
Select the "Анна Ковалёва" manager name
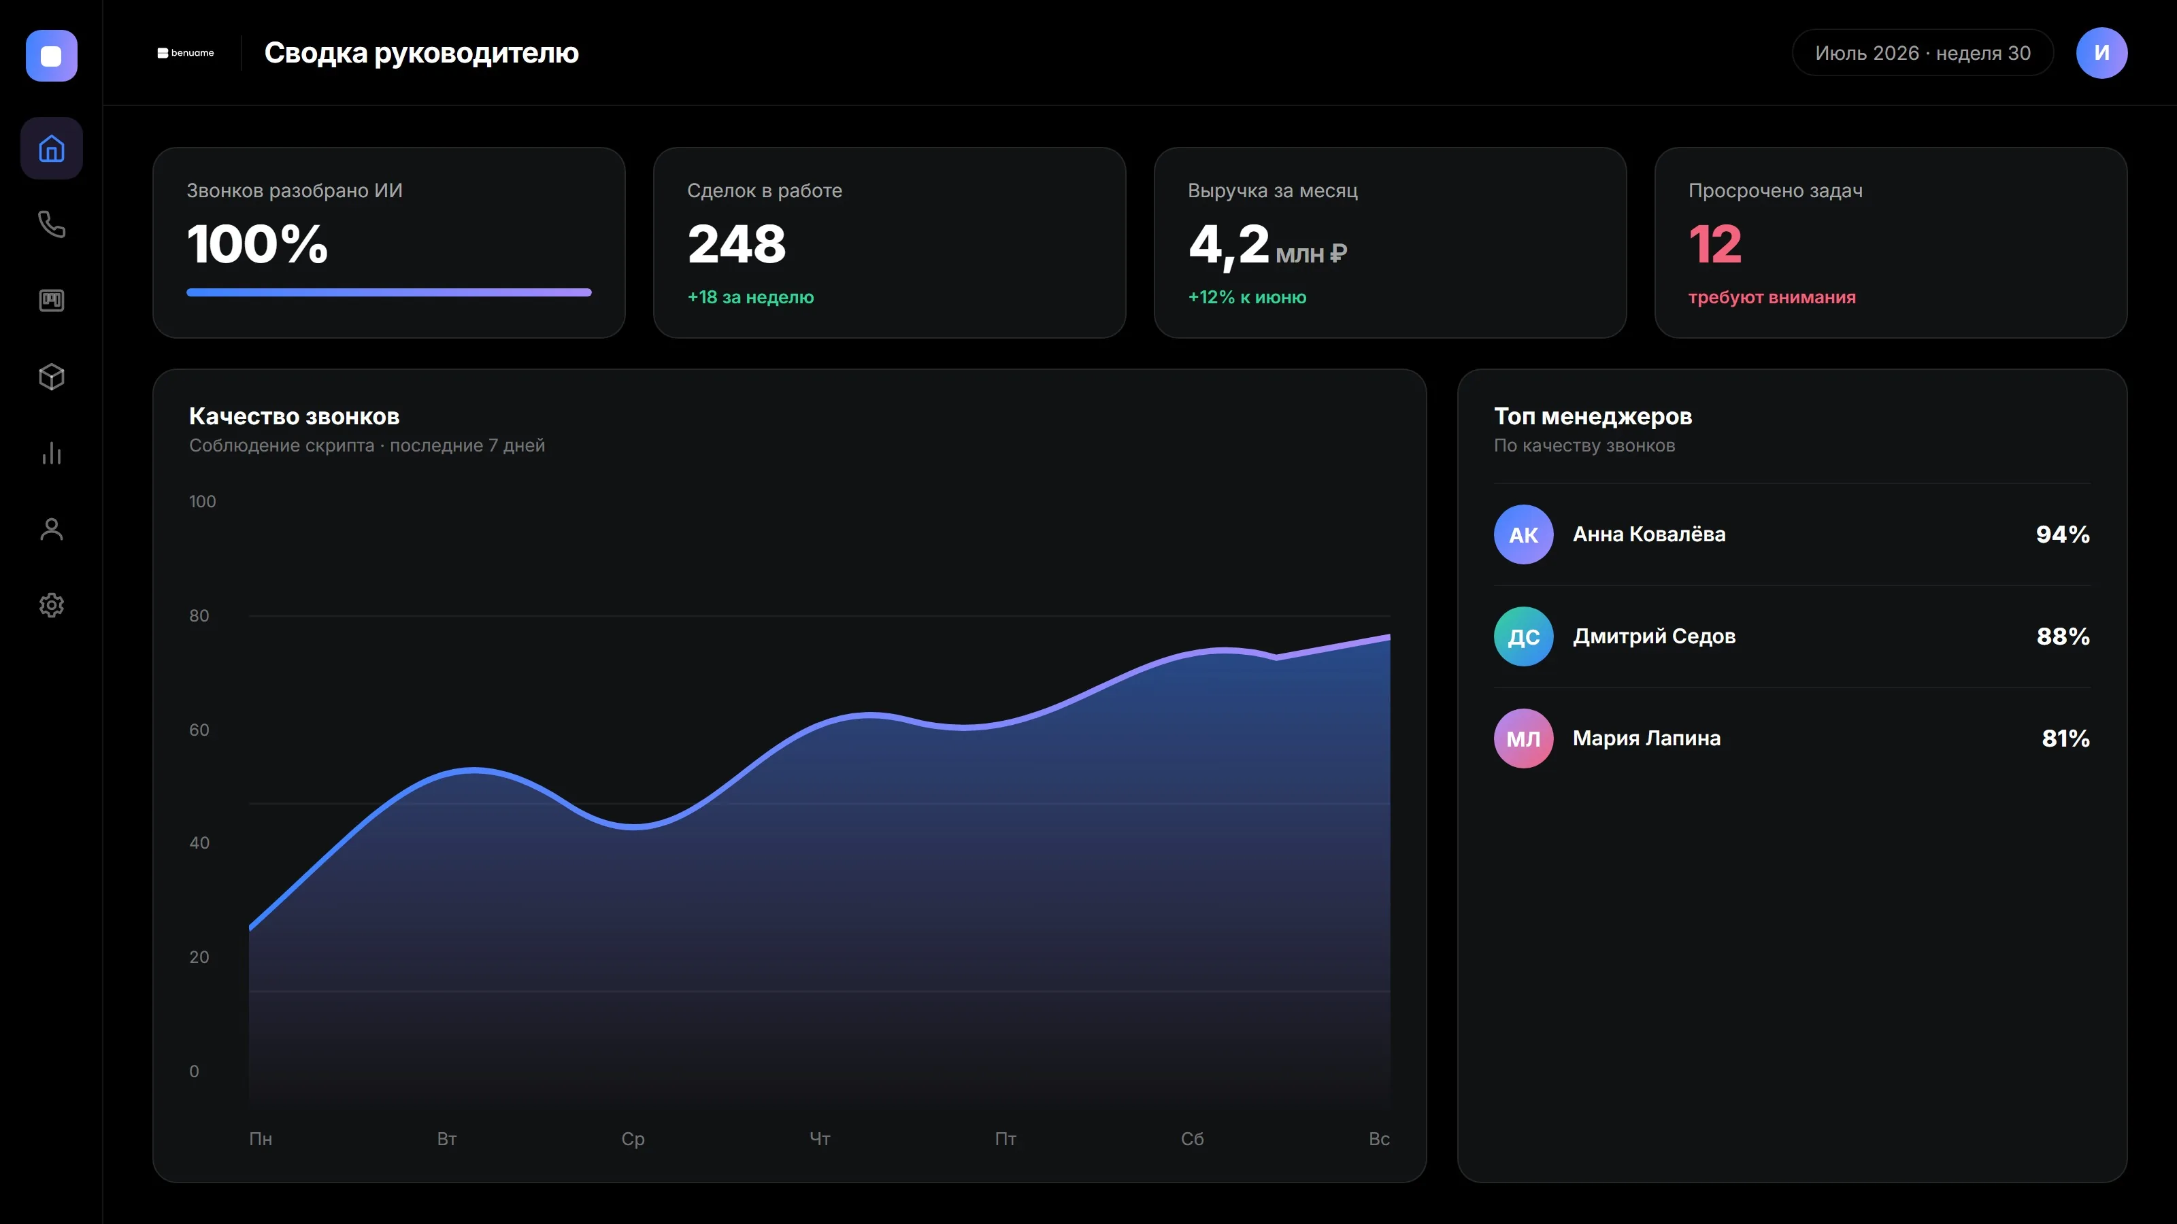click(x=1649, y=534)
